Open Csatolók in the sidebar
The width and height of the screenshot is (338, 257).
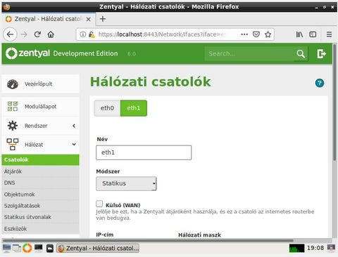[40, 160]
